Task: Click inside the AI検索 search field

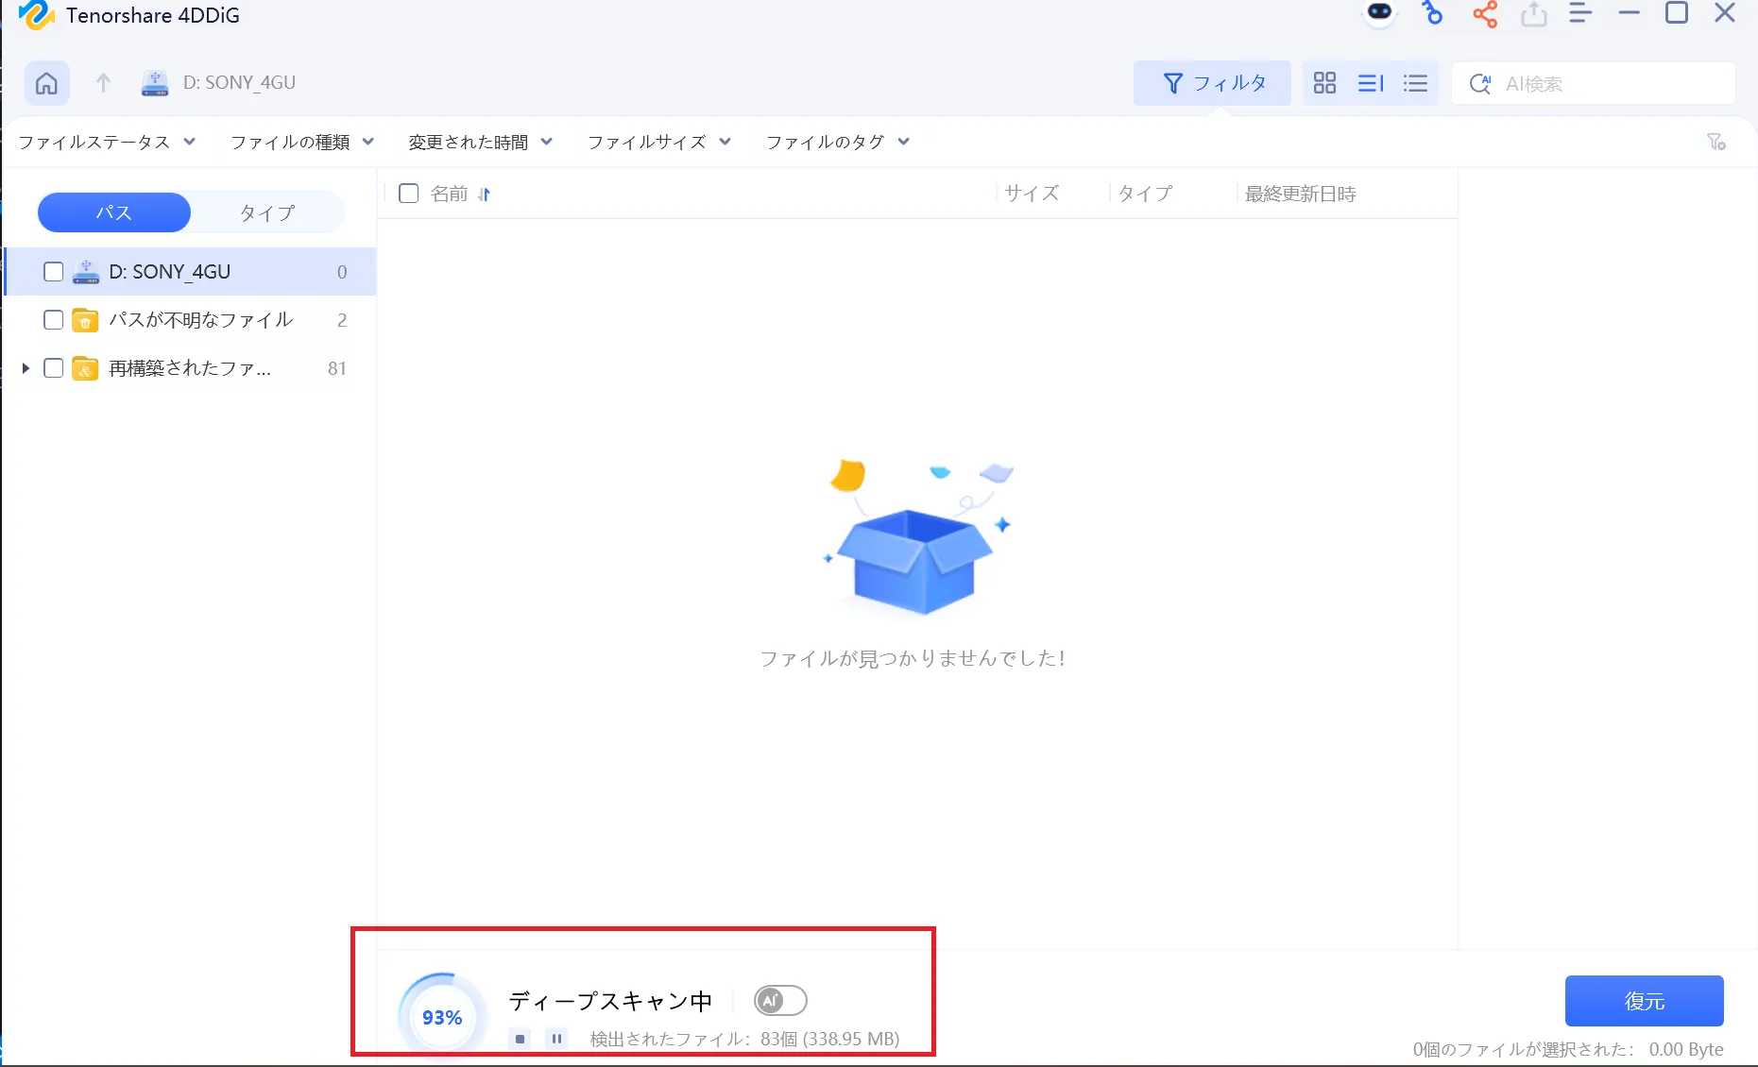Action: coord(1606,83)
